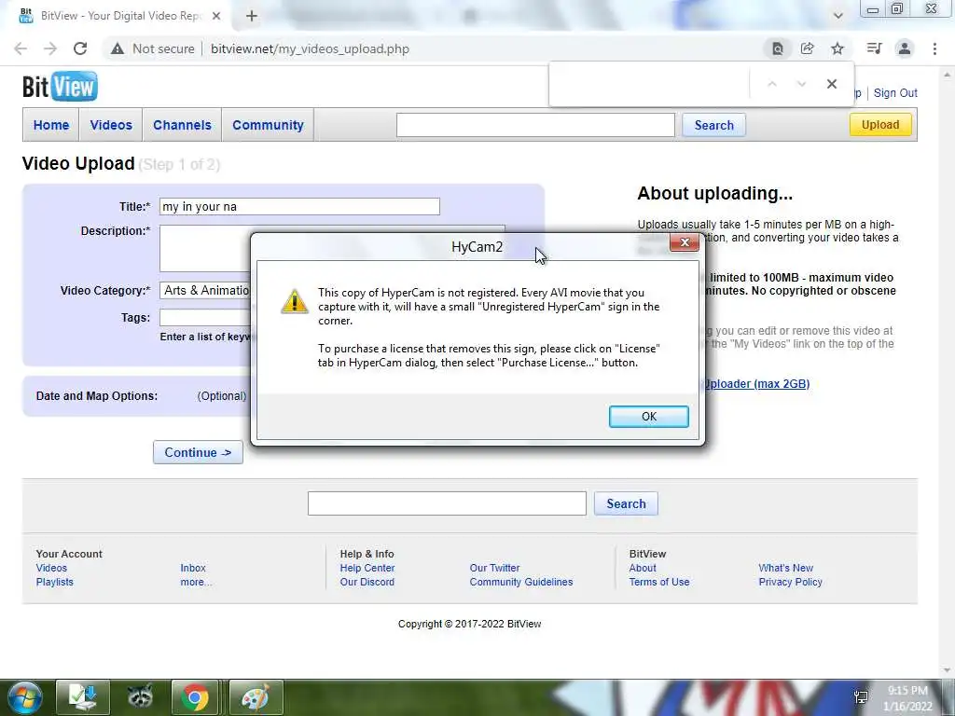This screenshot has height=716, width=955.
Task: Open the media controls icon
Action: pyautogui.click(x=874, y=48)
